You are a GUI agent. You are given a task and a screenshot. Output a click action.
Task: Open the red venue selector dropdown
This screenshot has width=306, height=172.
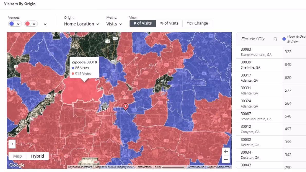tap(31, 24)
